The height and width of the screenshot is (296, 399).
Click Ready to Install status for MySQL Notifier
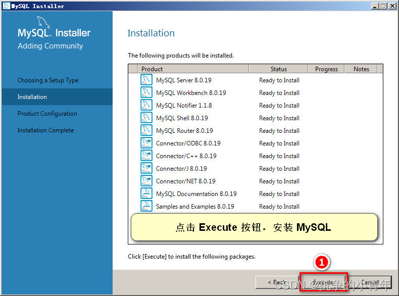tap(279, 106)
